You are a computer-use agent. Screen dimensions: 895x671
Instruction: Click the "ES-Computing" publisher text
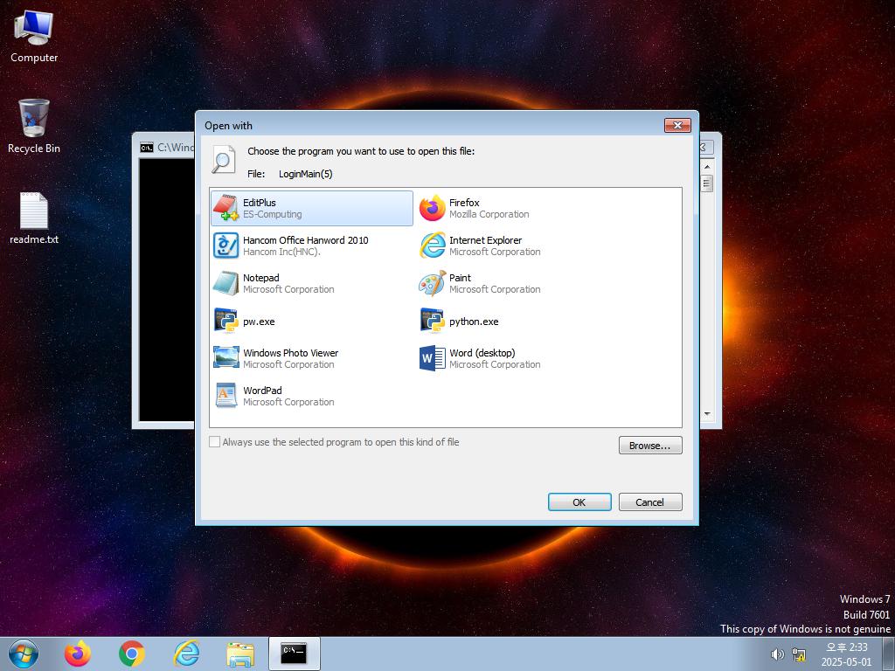[x=273, y=215]
